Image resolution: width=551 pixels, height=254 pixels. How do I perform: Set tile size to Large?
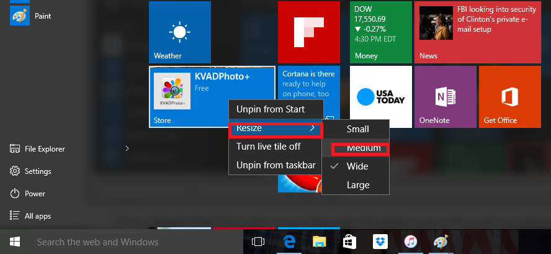[356, 185]
